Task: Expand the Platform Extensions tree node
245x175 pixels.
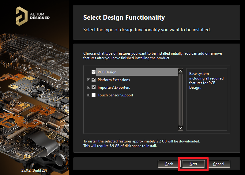Action: [89, 80]
